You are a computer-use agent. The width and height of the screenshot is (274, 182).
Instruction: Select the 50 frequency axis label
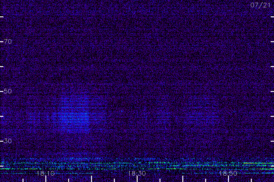coord(8,91)
